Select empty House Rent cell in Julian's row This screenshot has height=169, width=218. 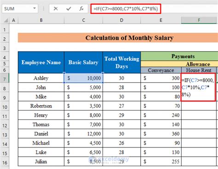click(x=199, y=162)
